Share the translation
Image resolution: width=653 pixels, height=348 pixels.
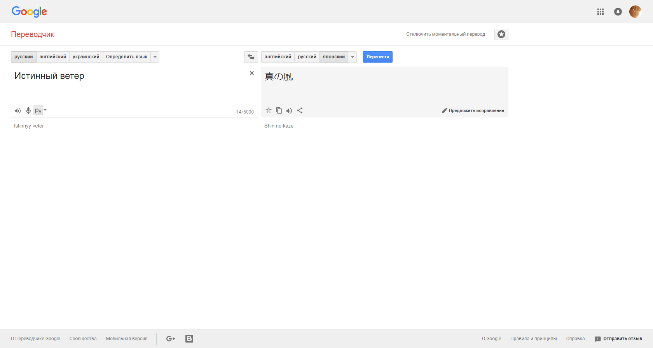pyautogui.click(x=300, y=110)
